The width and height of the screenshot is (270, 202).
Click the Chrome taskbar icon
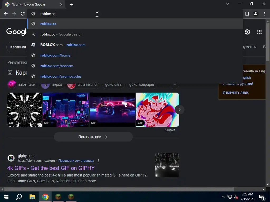click(45, 197)
